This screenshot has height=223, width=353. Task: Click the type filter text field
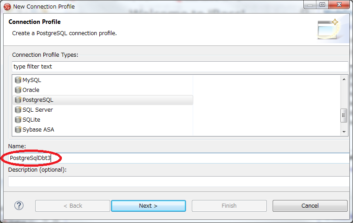coord(180,67)
